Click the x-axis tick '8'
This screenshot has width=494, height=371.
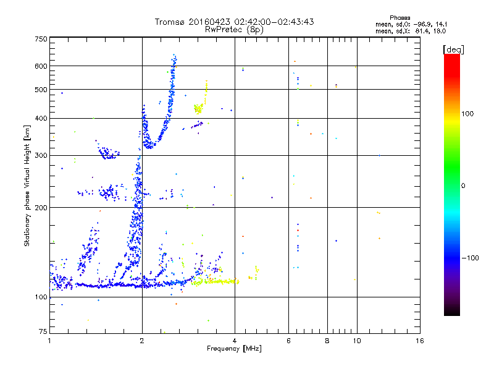[327, 341]
